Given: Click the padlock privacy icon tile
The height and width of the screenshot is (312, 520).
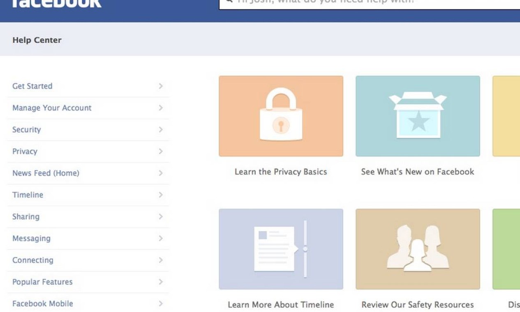Looking at the screenshot, I should [281, 116].
